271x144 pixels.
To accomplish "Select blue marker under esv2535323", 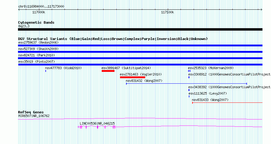I will click(x=189, y=71).
